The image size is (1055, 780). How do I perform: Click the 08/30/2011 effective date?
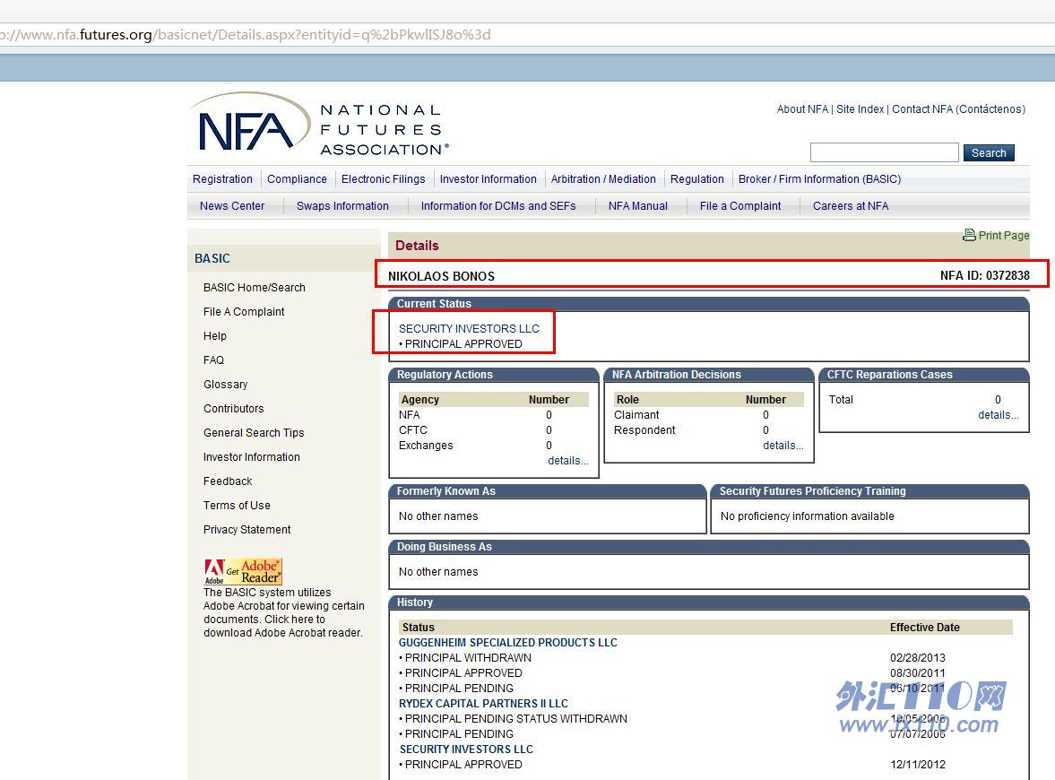918,673
